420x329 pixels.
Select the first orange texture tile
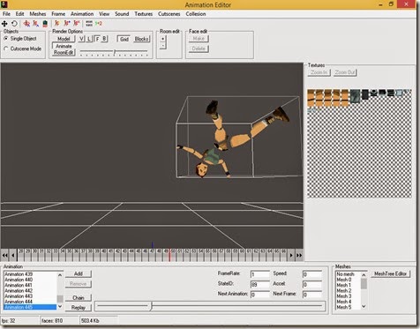pyautogui.click(x=311, y=98)
